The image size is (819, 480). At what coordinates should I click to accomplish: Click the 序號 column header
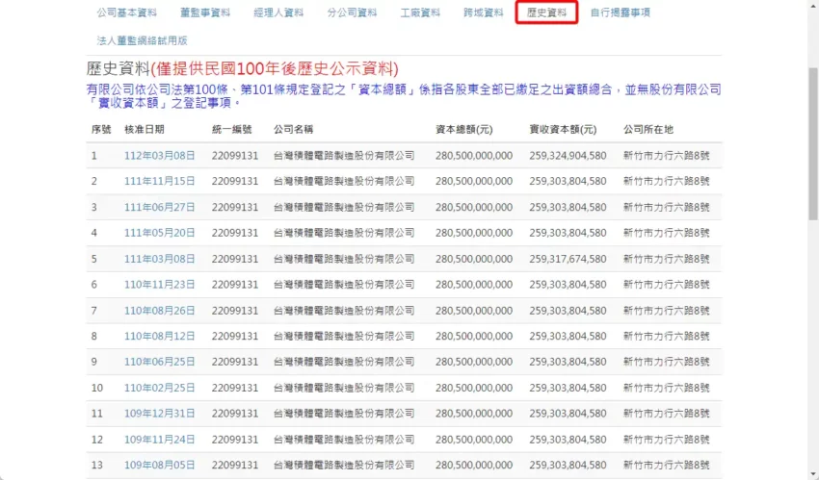(x=101, y=129)
